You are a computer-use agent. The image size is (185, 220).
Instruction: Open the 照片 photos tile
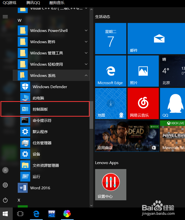click(x=143, y=71)
